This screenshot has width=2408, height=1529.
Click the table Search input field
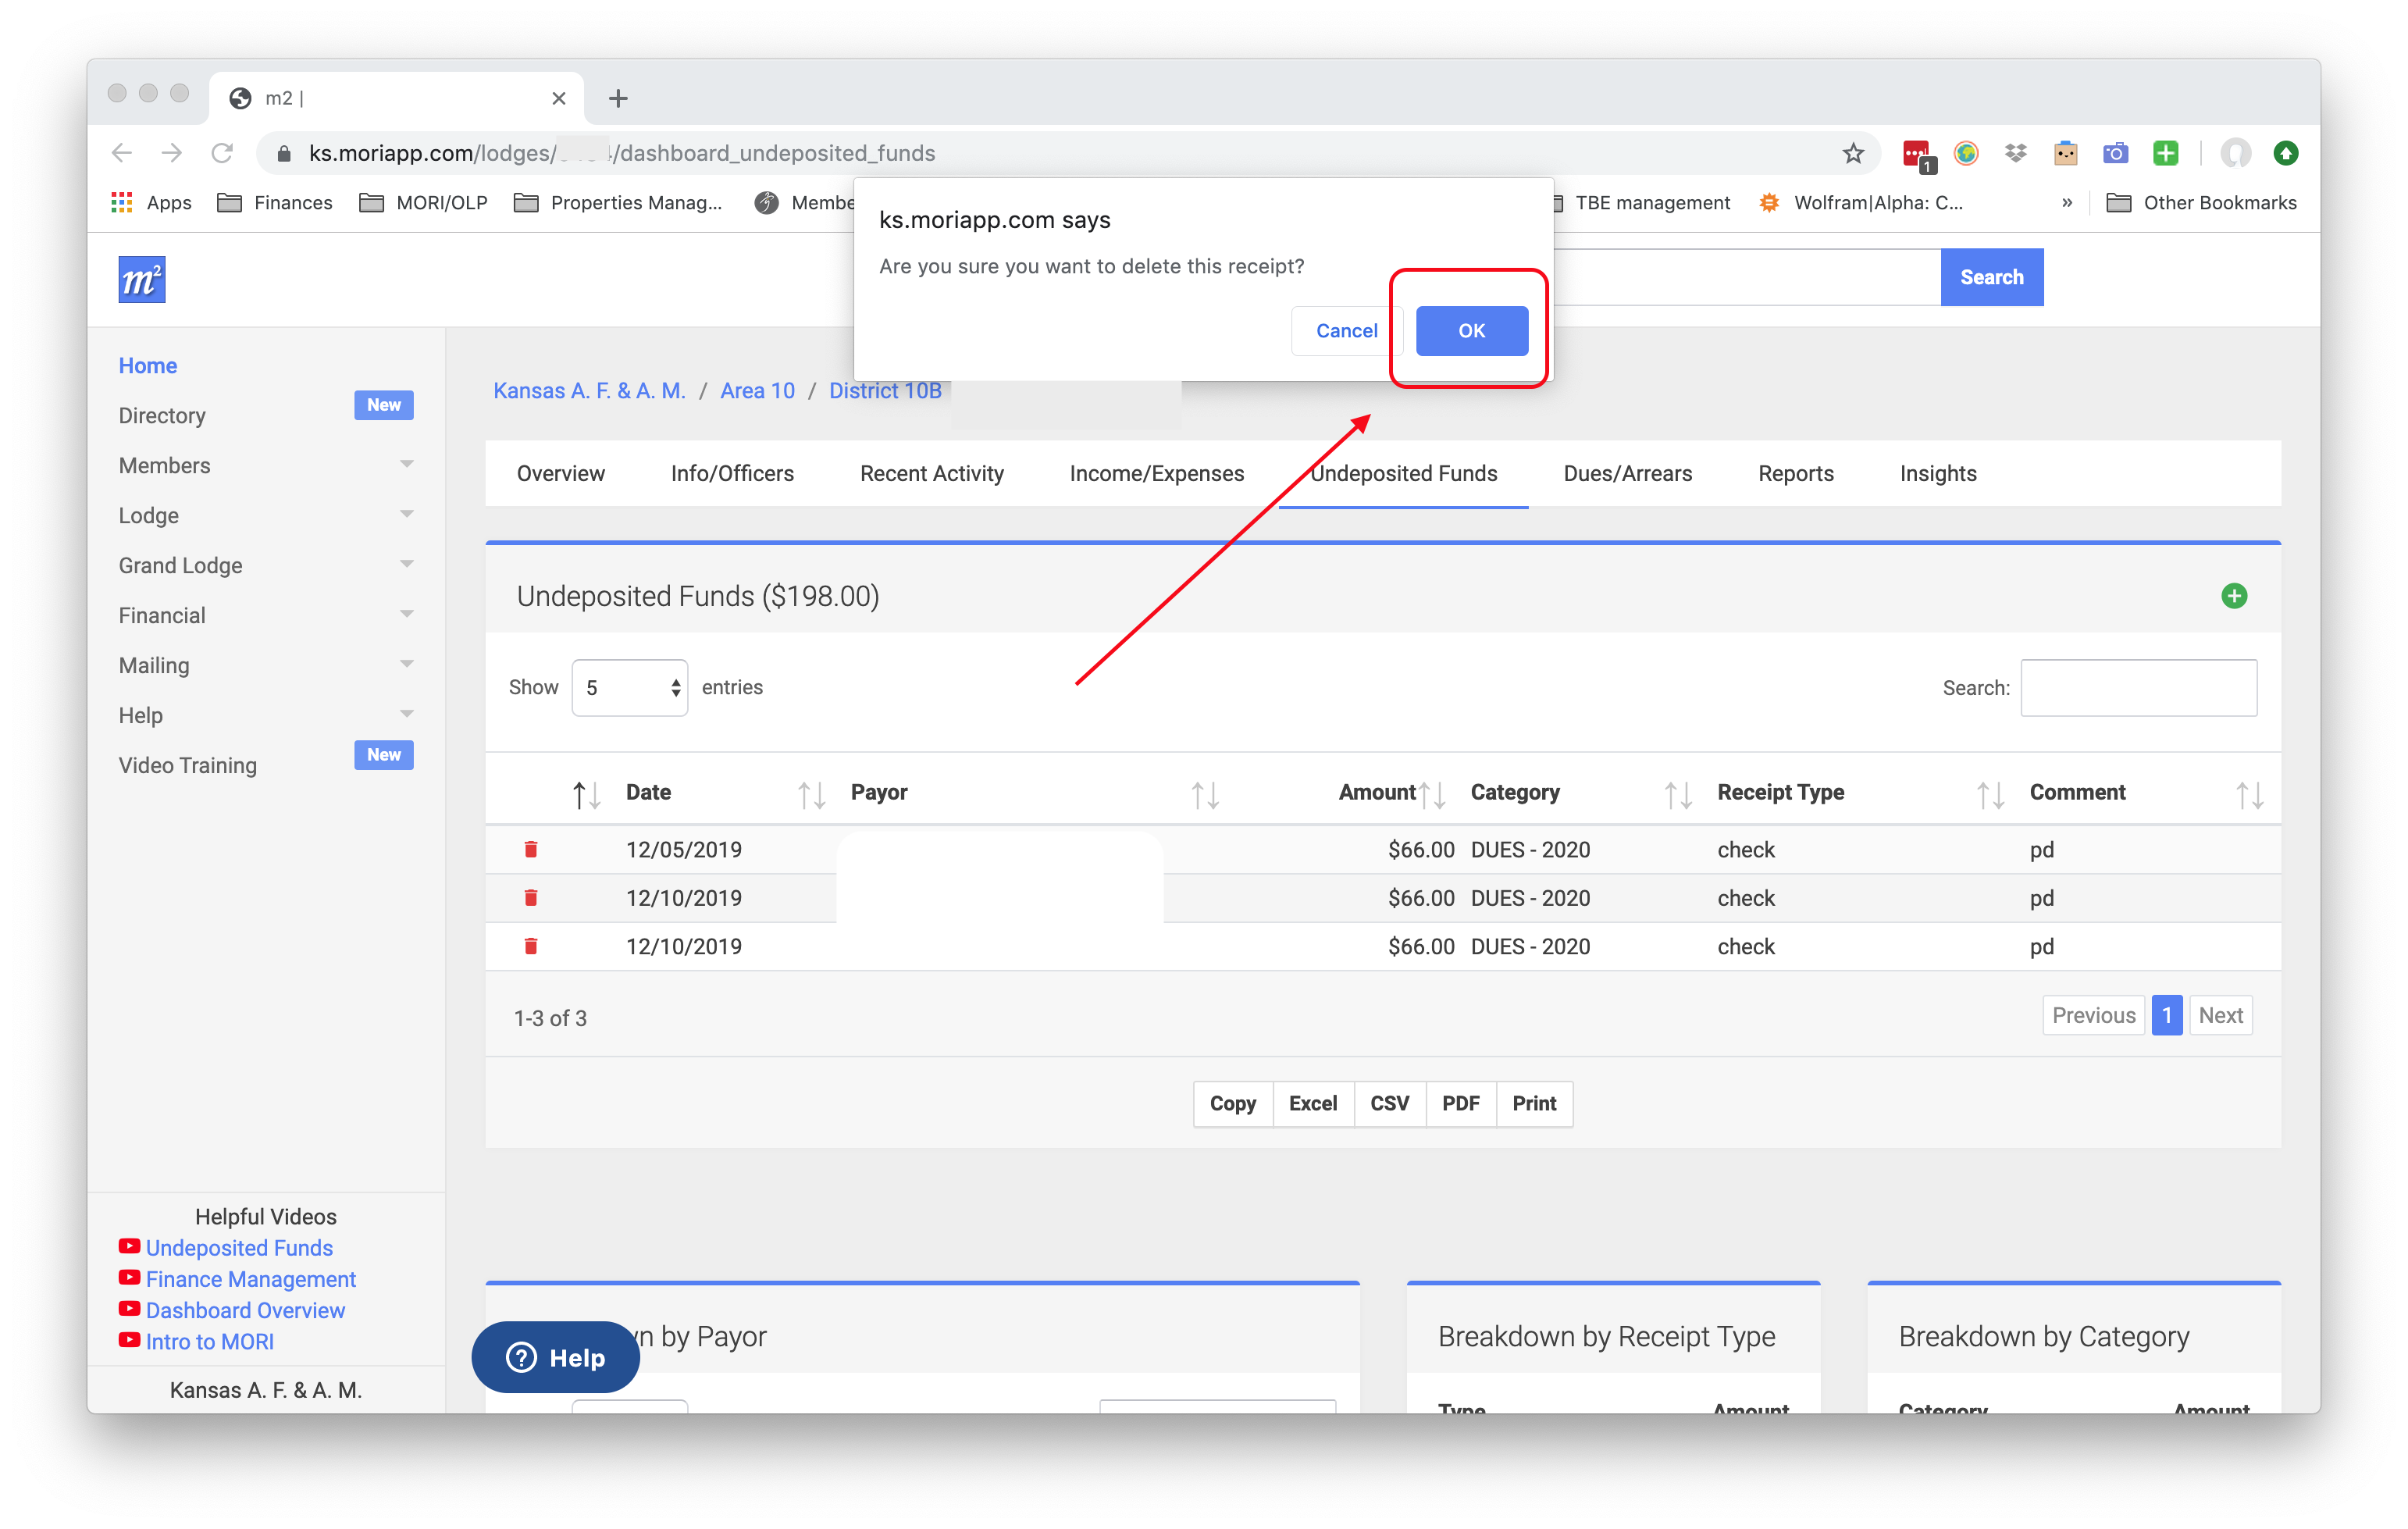coord(2138,688)
